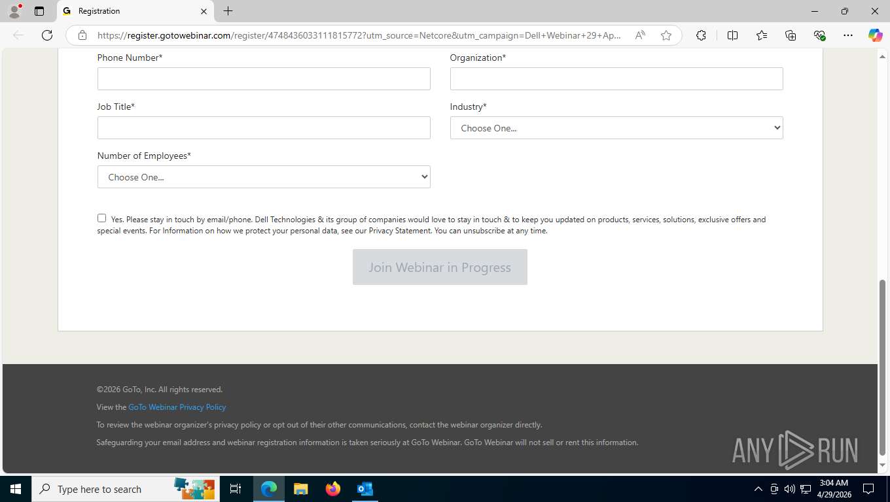Open browser Extensions icon

pos(701,35)
